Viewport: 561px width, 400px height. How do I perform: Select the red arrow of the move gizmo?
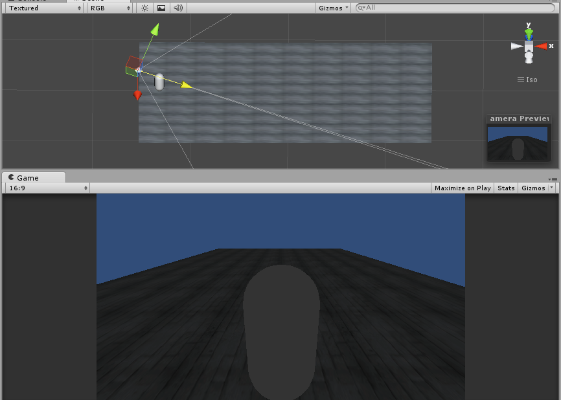(137, 93)
